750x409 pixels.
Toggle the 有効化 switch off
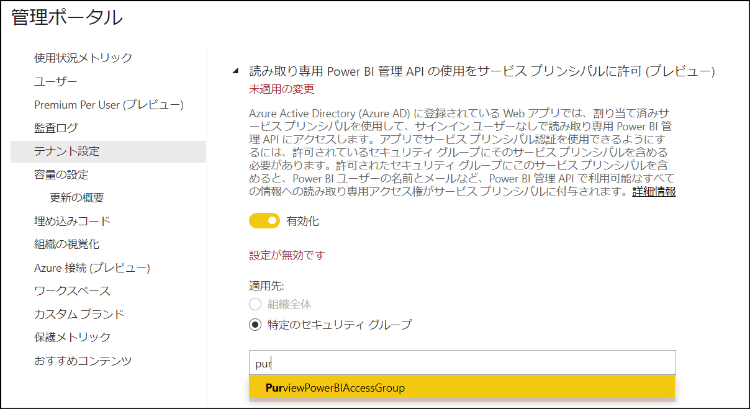[x=264, y=221]
